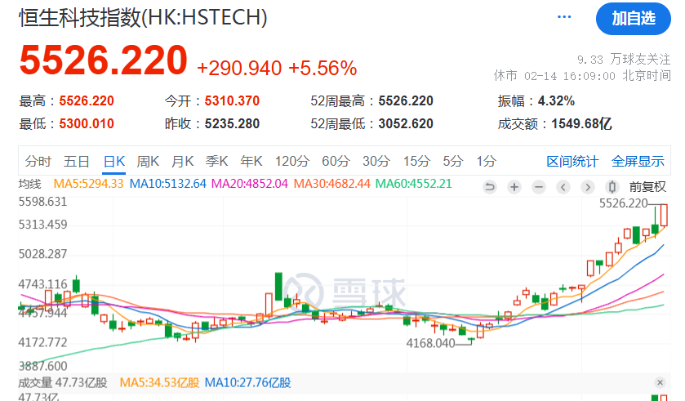Click the MA5:5294.33 moving average label
The width and height of the screenshot is (685, 401).
88,184
